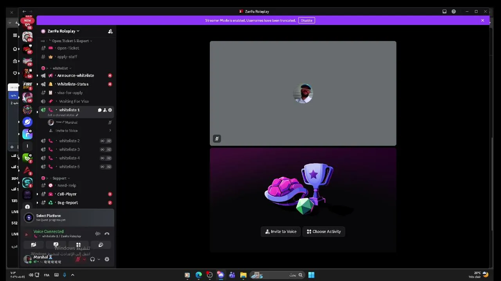Click the Choose Activity button
This screenshot has height=281, width=501.
pos(324,231)
